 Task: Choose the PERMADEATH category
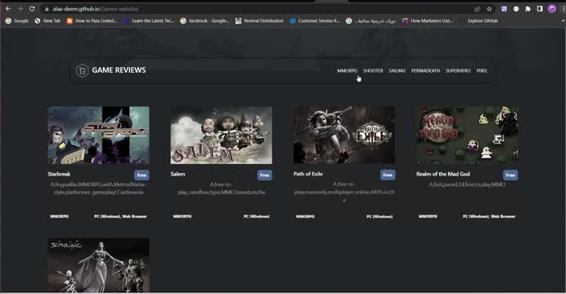(425, 70)
